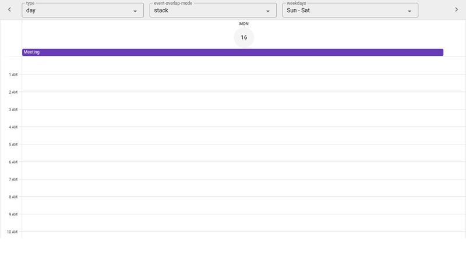
Task: Choose the 6 AM to 7 AM time slot
Action: pos(243,171)
